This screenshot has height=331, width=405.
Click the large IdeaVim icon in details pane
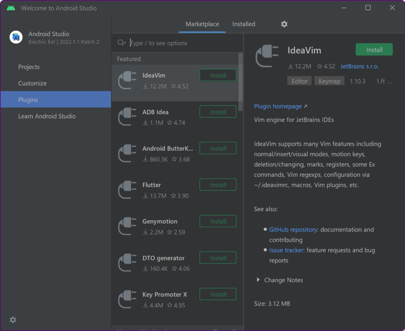pos(267,56)
